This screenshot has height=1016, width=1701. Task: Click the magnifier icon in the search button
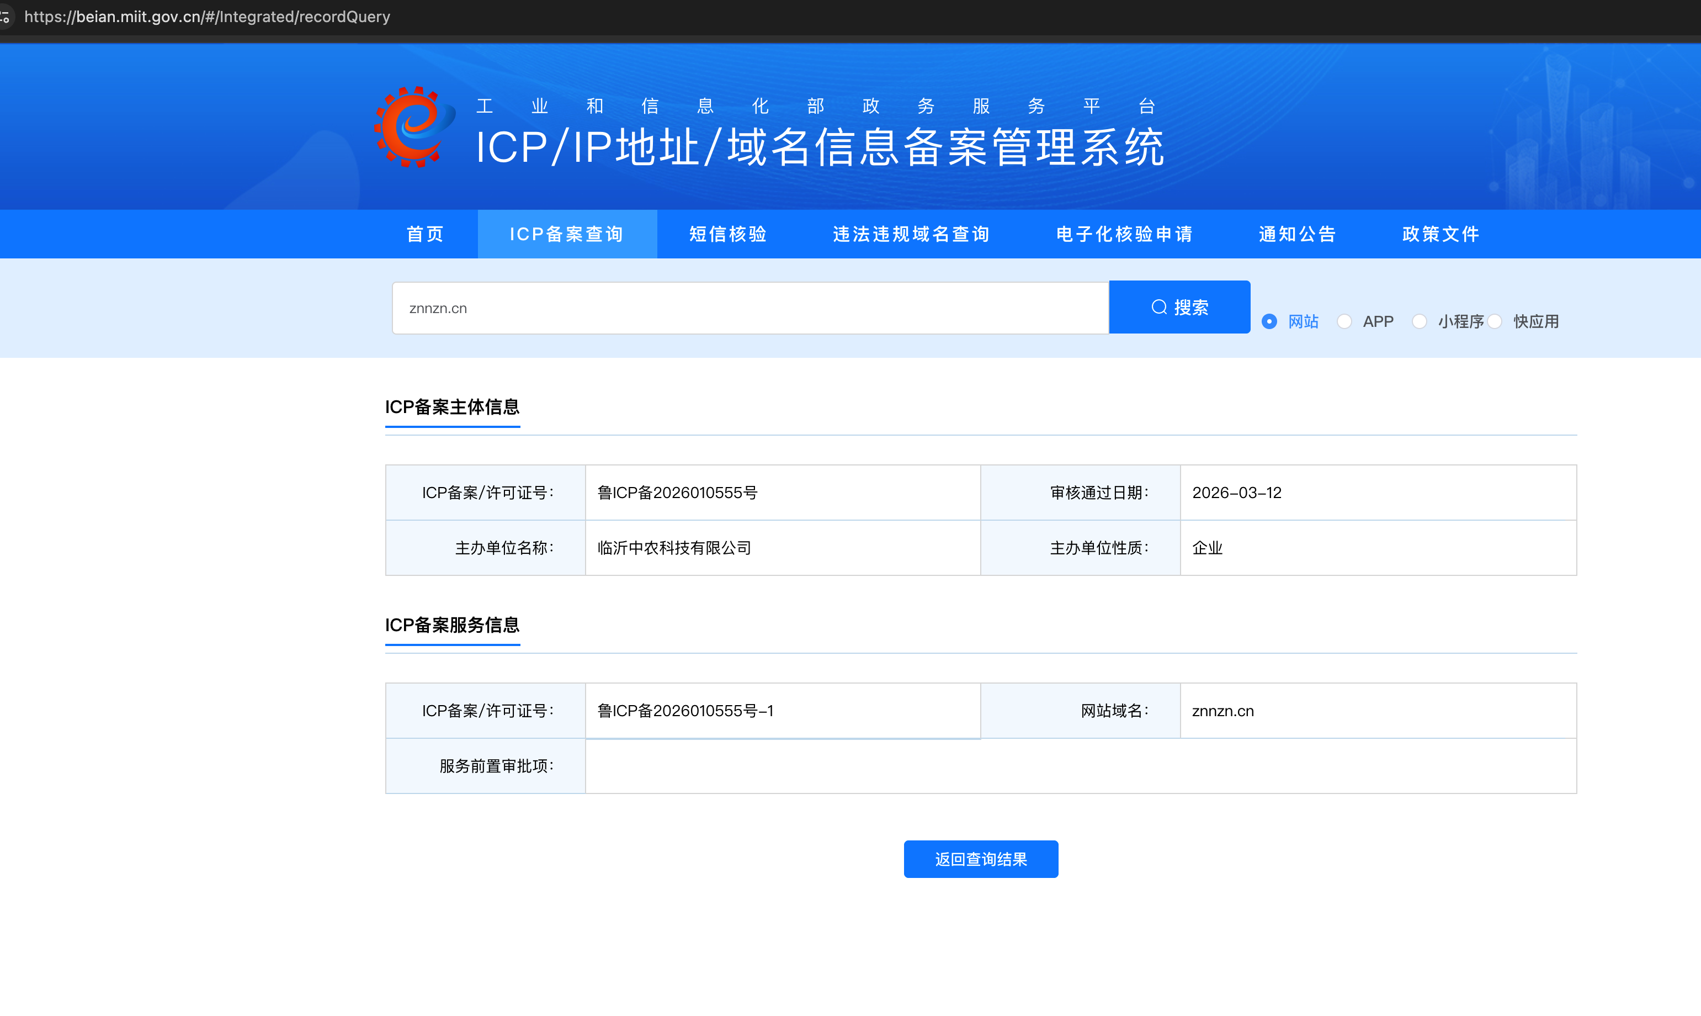[1159, 308]
